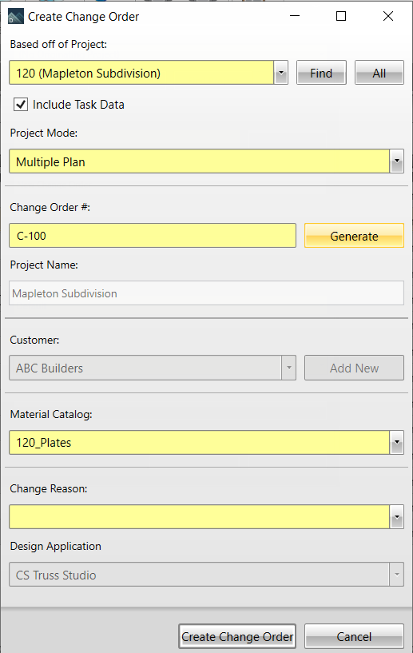The height and width of the screenshot is (653, 413).
Task: Click the app icon in title bar
Action: [16, 17]
